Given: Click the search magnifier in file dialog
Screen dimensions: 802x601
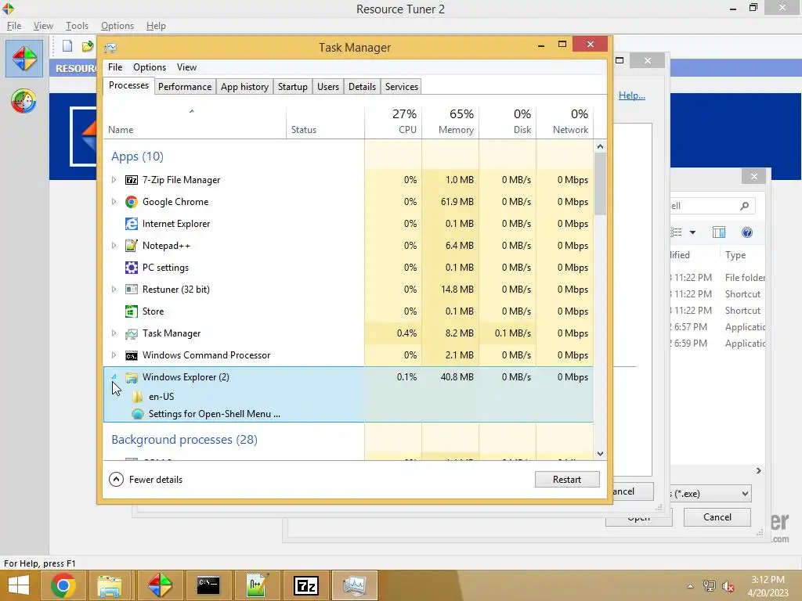Looking at the screenshot, I should tap(744, 206).
